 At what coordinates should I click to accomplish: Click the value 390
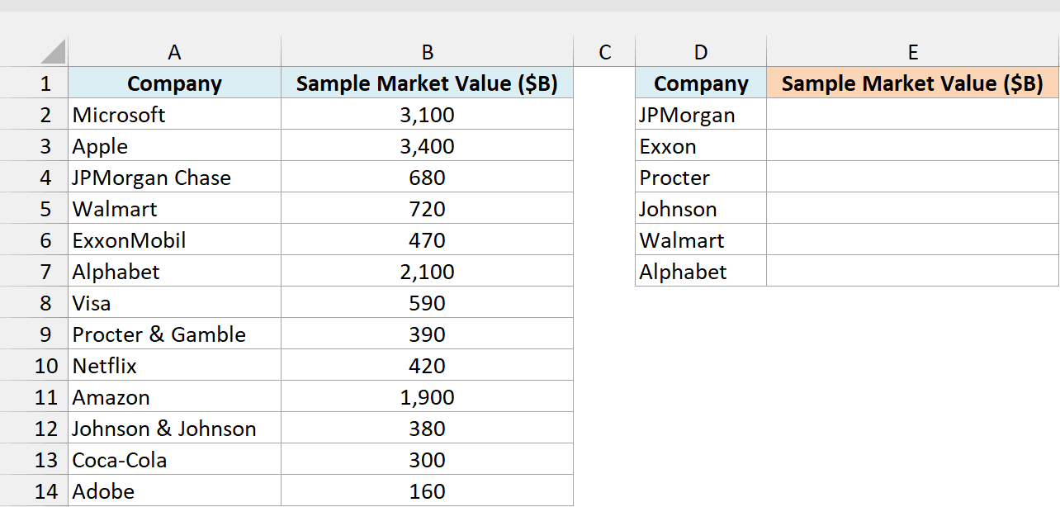[427, 334]
